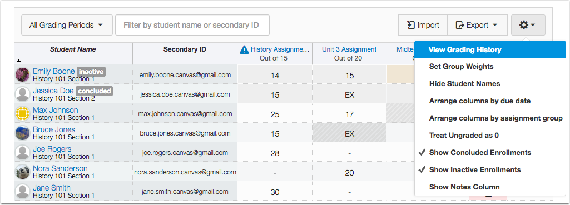Open Joe Rogers's student link
Image resolution: width=570 pixels, height=205 pixels.
click(52, 149)
